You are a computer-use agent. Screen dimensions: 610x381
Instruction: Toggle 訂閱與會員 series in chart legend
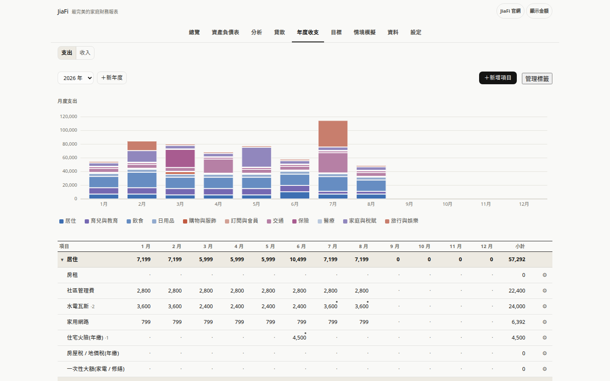click(242, 221)
